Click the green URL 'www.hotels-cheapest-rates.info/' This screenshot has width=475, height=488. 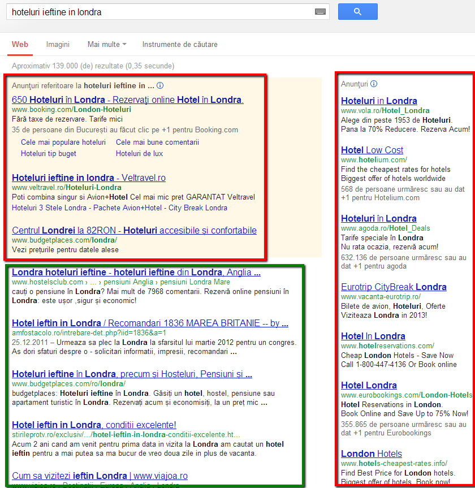pyautogui.click(x=394, y=464)
